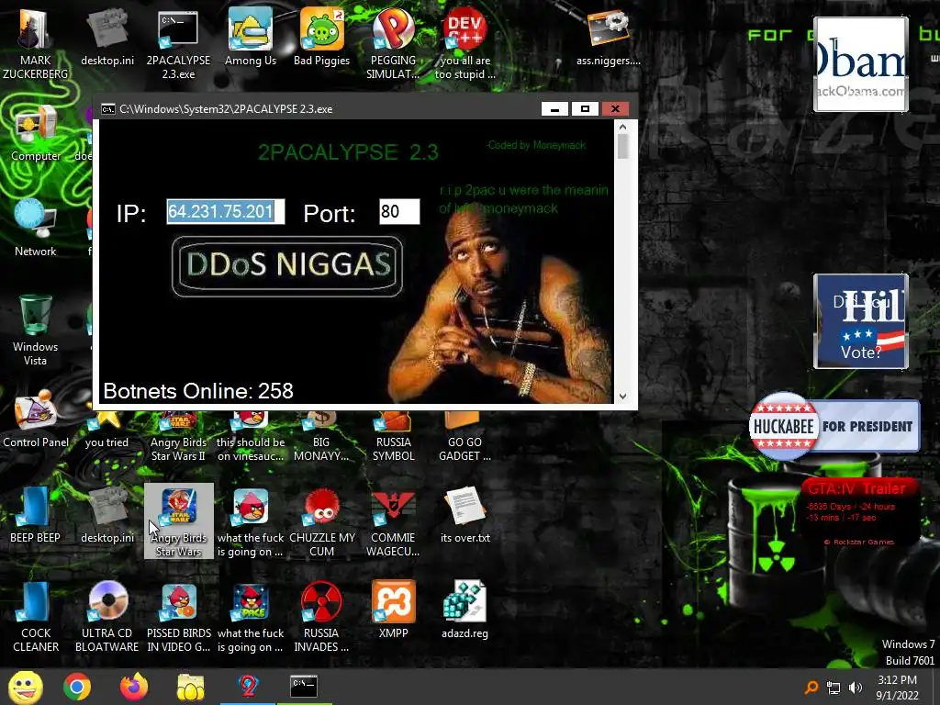This screenshot has width=940, height=705.
Task: Open the folder icon in taskbar
Action: pos(191,687)
